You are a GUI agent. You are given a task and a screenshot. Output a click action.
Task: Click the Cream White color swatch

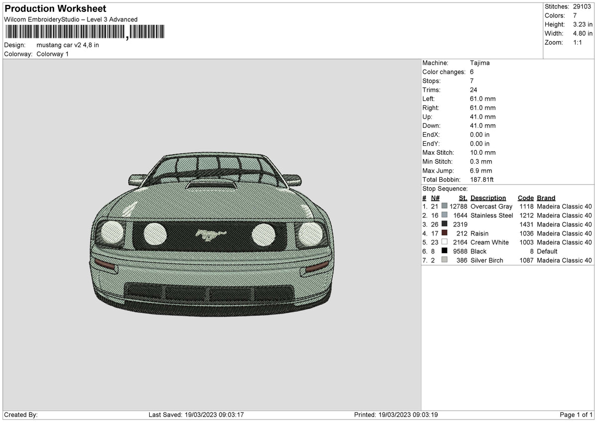(x=445, y=242)
